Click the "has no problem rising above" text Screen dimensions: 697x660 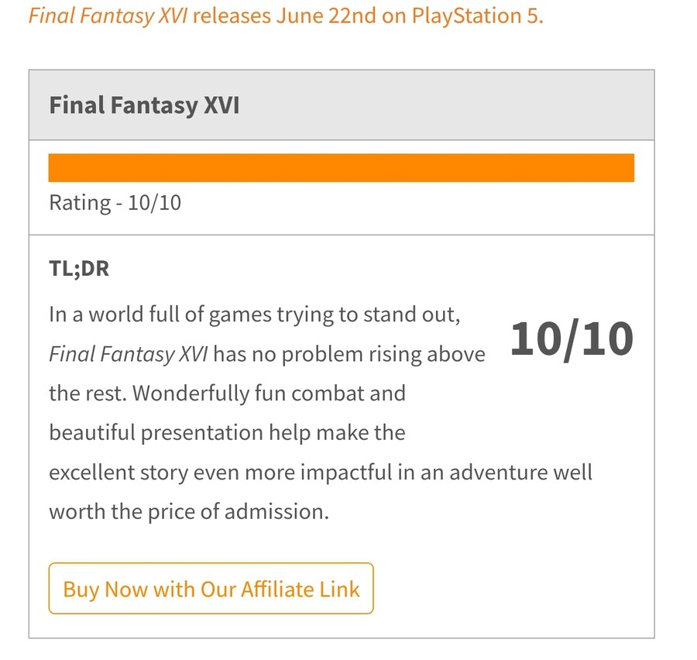click(350, 355)
